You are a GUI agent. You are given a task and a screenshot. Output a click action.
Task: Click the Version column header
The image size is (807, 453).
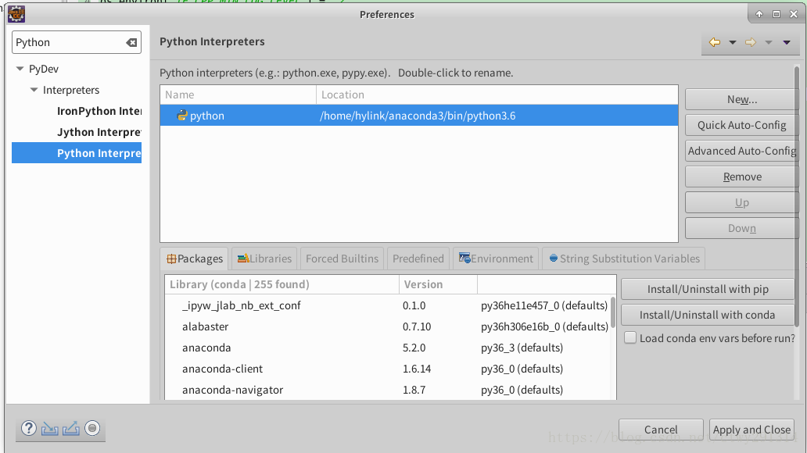click(x=438, y=284)
